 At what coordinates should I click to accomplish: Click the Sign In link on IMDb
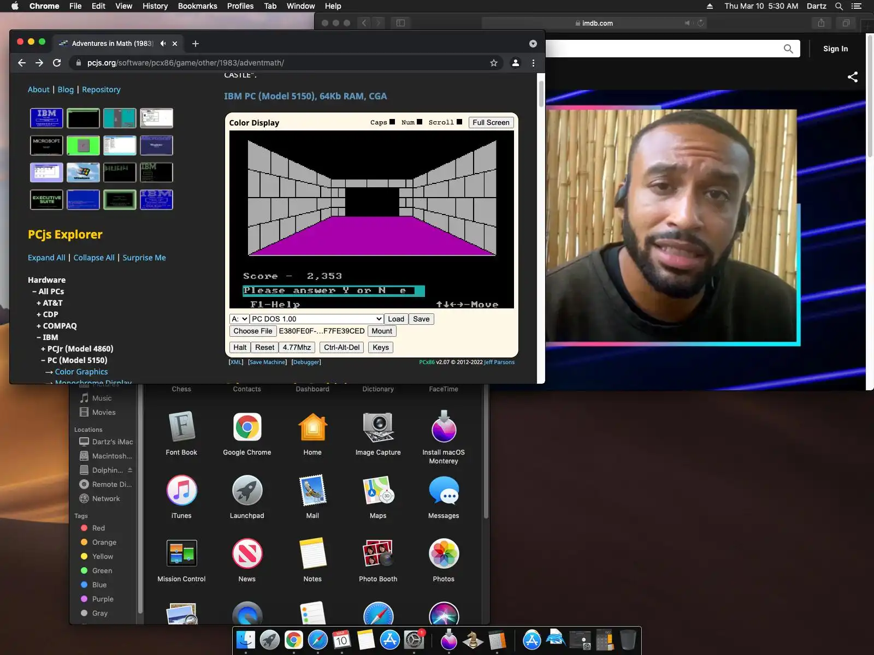836,49
